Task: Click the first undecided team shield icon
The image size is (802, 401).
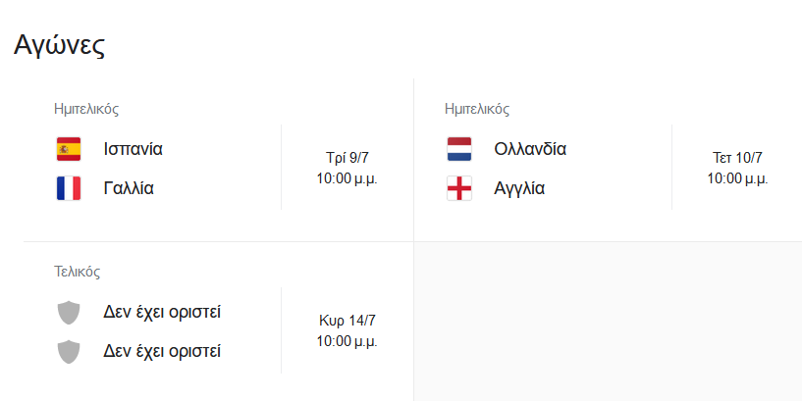Action: click(69, 313)
